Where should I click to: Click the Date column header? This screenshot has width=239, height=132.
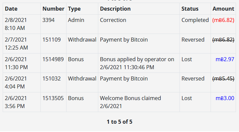click(x=11, y=9)
